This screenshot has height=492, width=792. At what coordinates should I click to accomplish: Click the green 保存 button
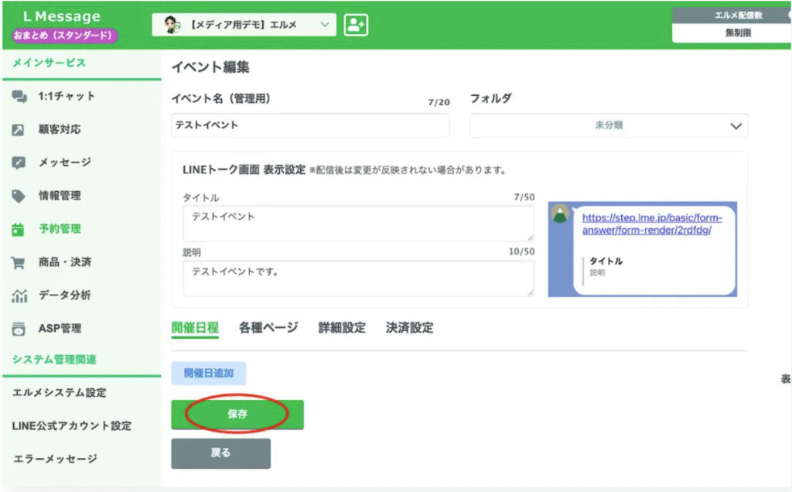(237, 415)
